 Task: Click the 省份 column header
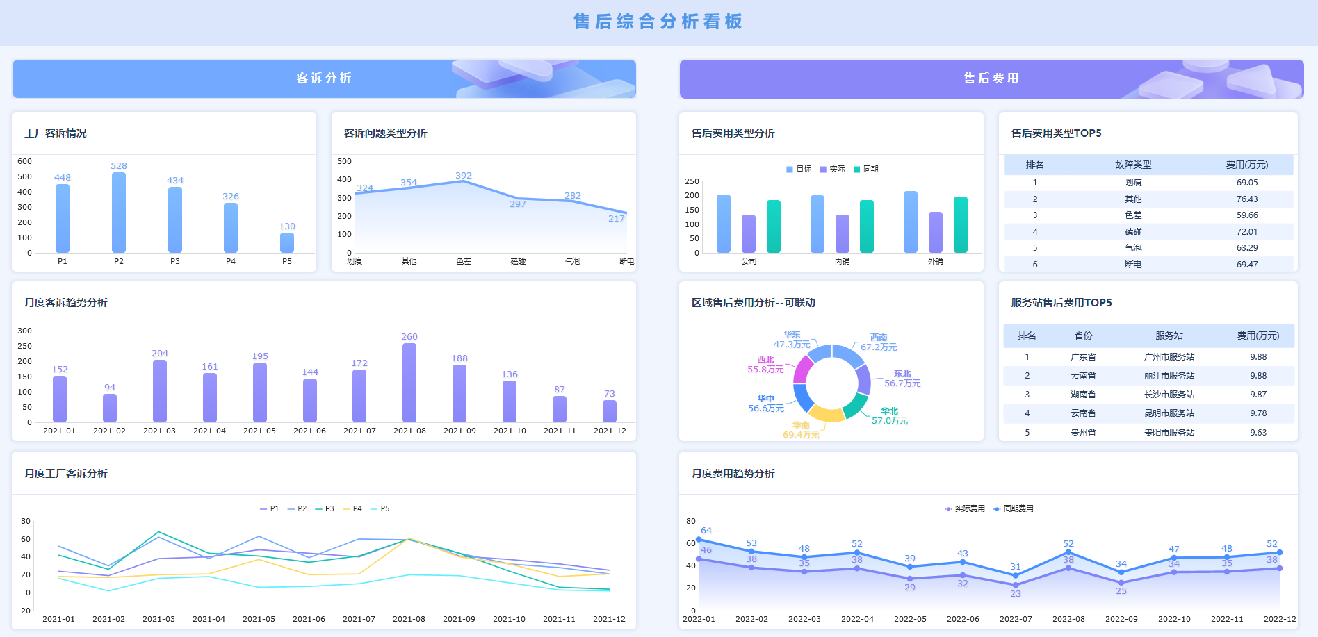[1083, 336]
